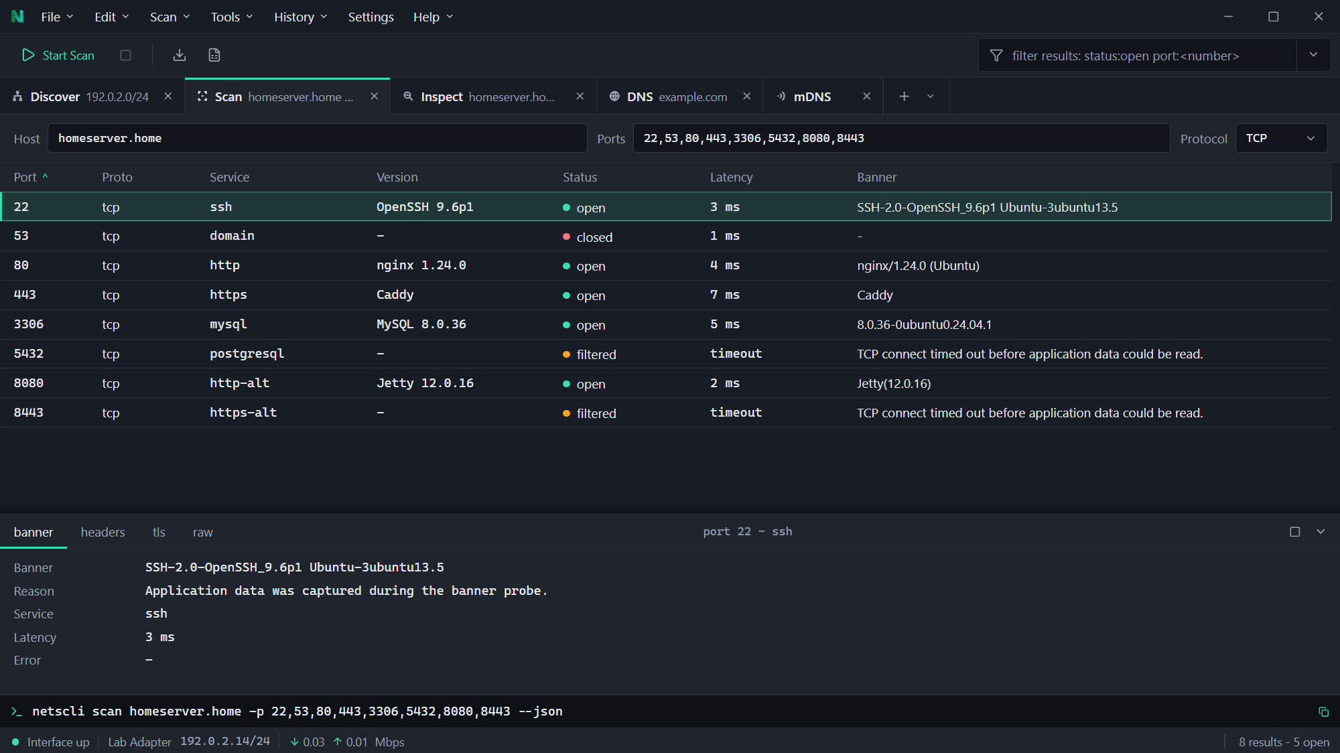Sort by the Version column header
This screenshot has height=753, width=1340.
coord(397,177)
